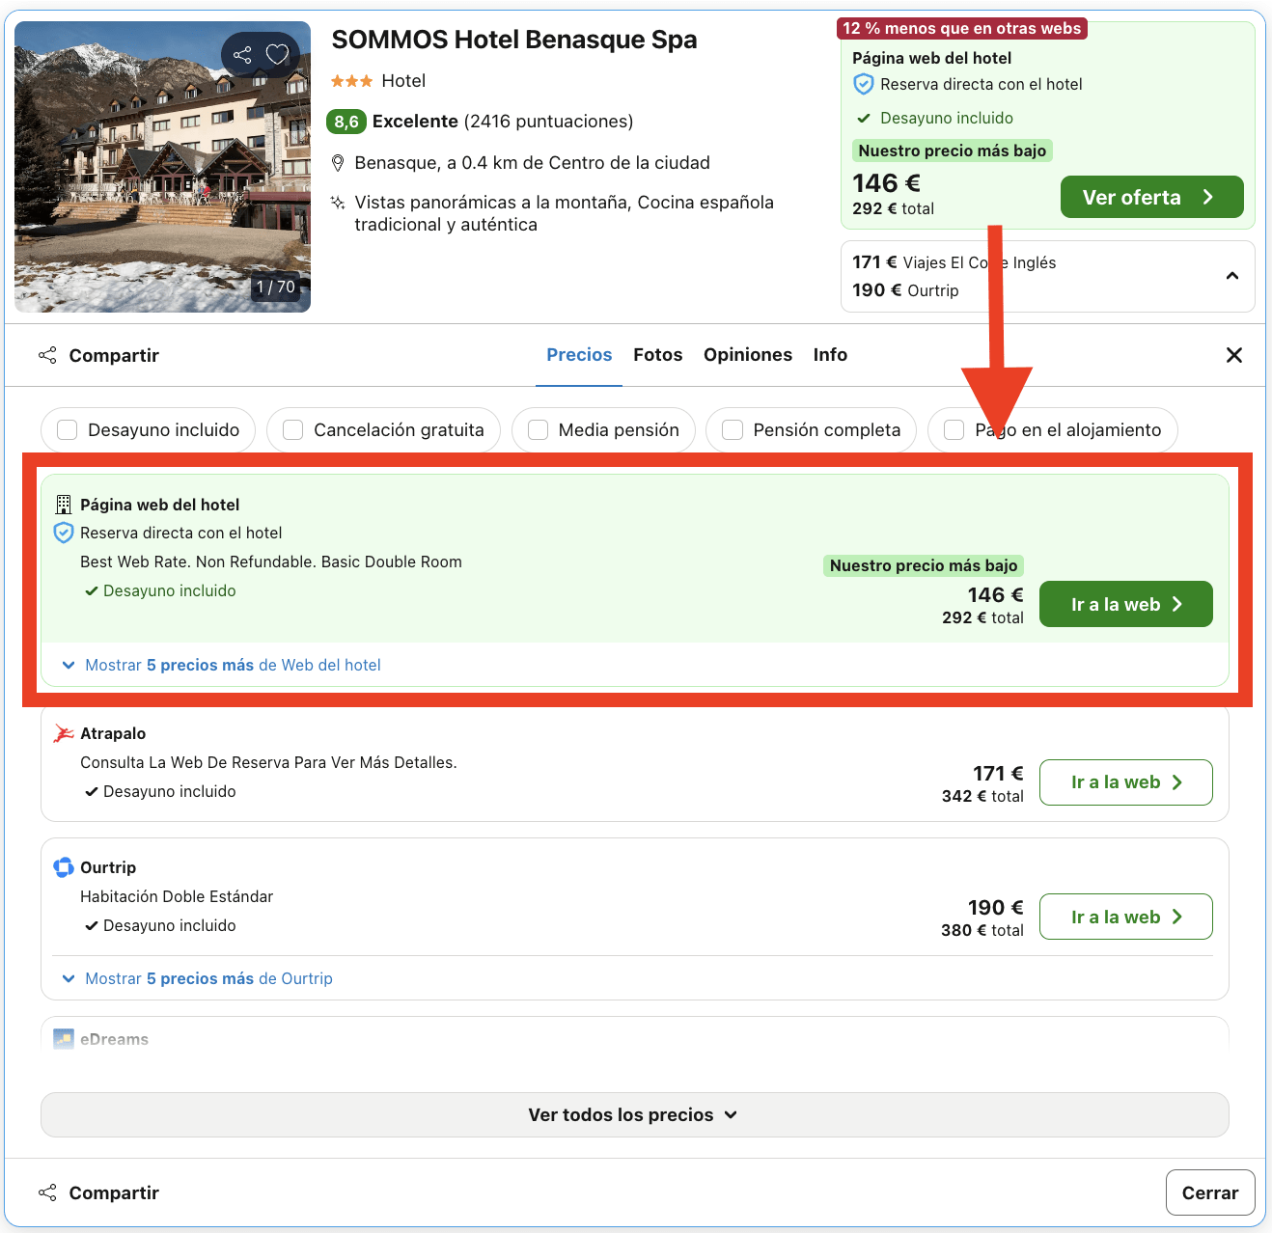Click the bottom Compartir share link
Viewport: 1272px width, 1233px height.
(98, 1192)
